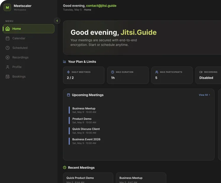Screen dimensions: 221x183
Task: Open Bookings in the sidebar menu
Action: (x=29, y=76)
